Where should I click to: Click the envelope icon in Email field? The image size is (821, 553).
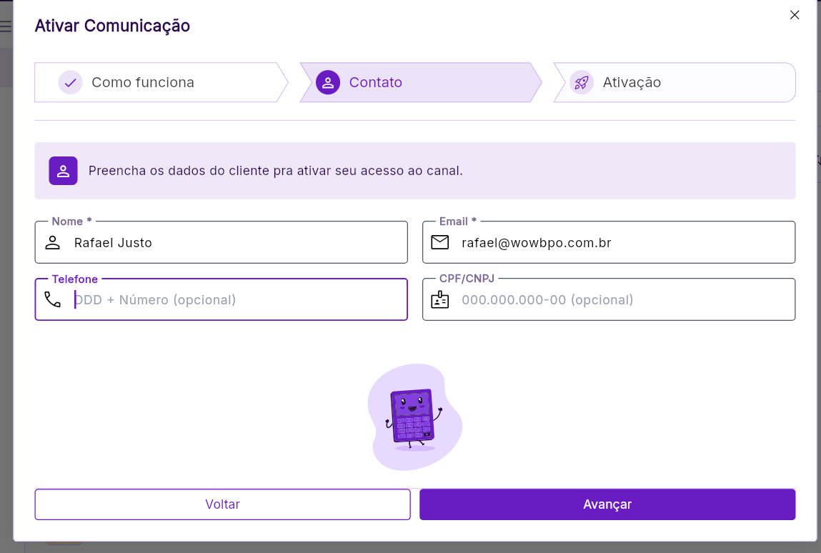tap(440, 243)
